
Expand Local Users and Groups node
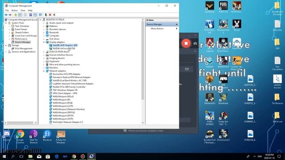9,36
